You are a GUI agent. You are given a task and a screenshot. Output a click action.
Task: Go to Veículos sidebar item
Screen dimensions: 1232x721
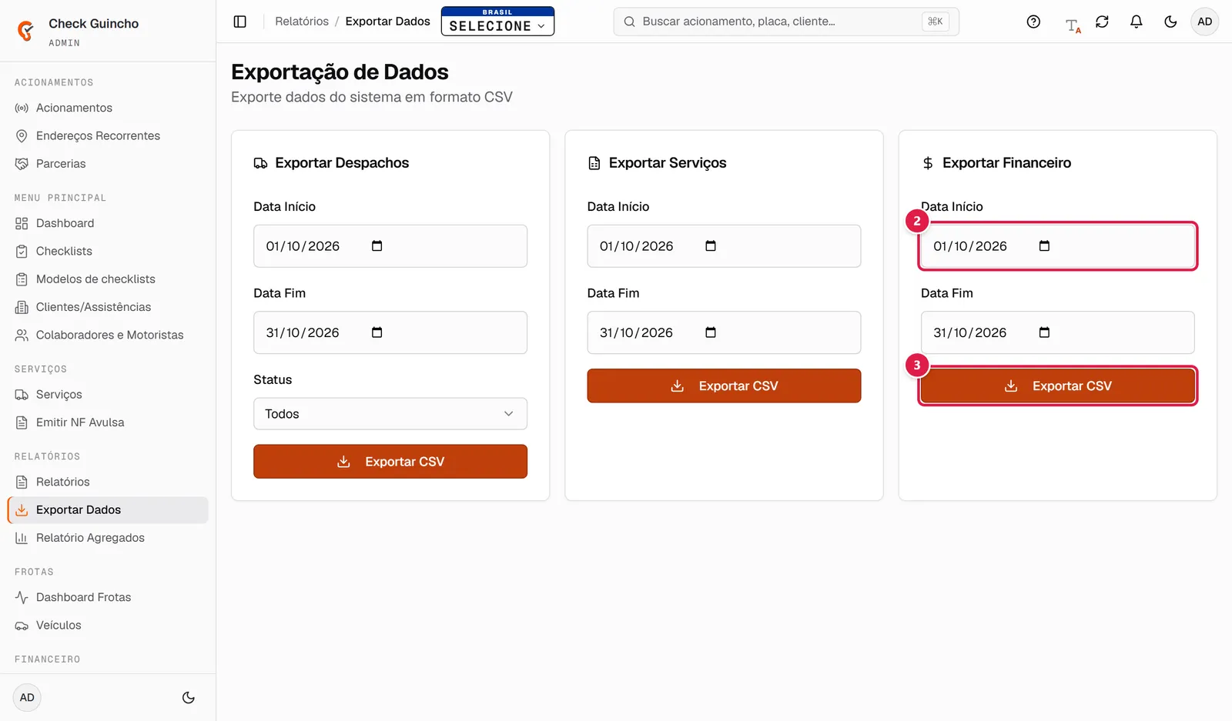(x=108, y=626)
